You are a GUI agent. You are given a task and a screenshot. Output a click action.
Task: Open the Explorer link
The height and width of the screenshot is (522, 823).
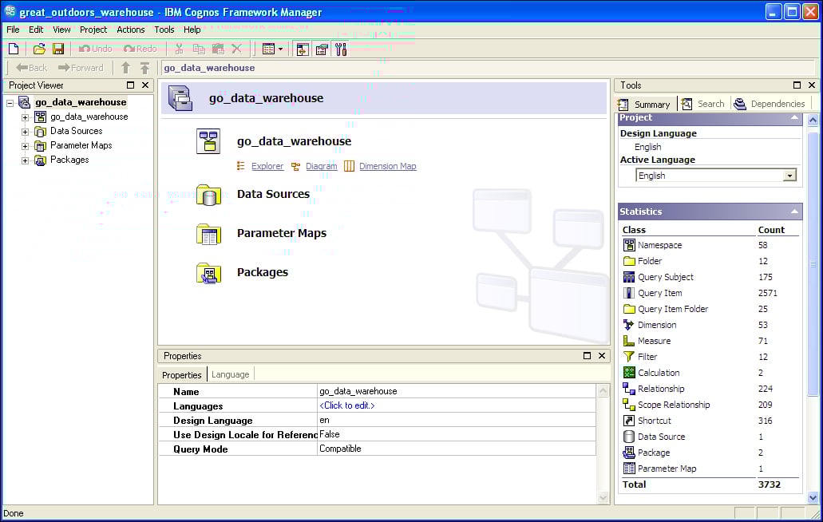pyautogui.click(x=267, y=166)
